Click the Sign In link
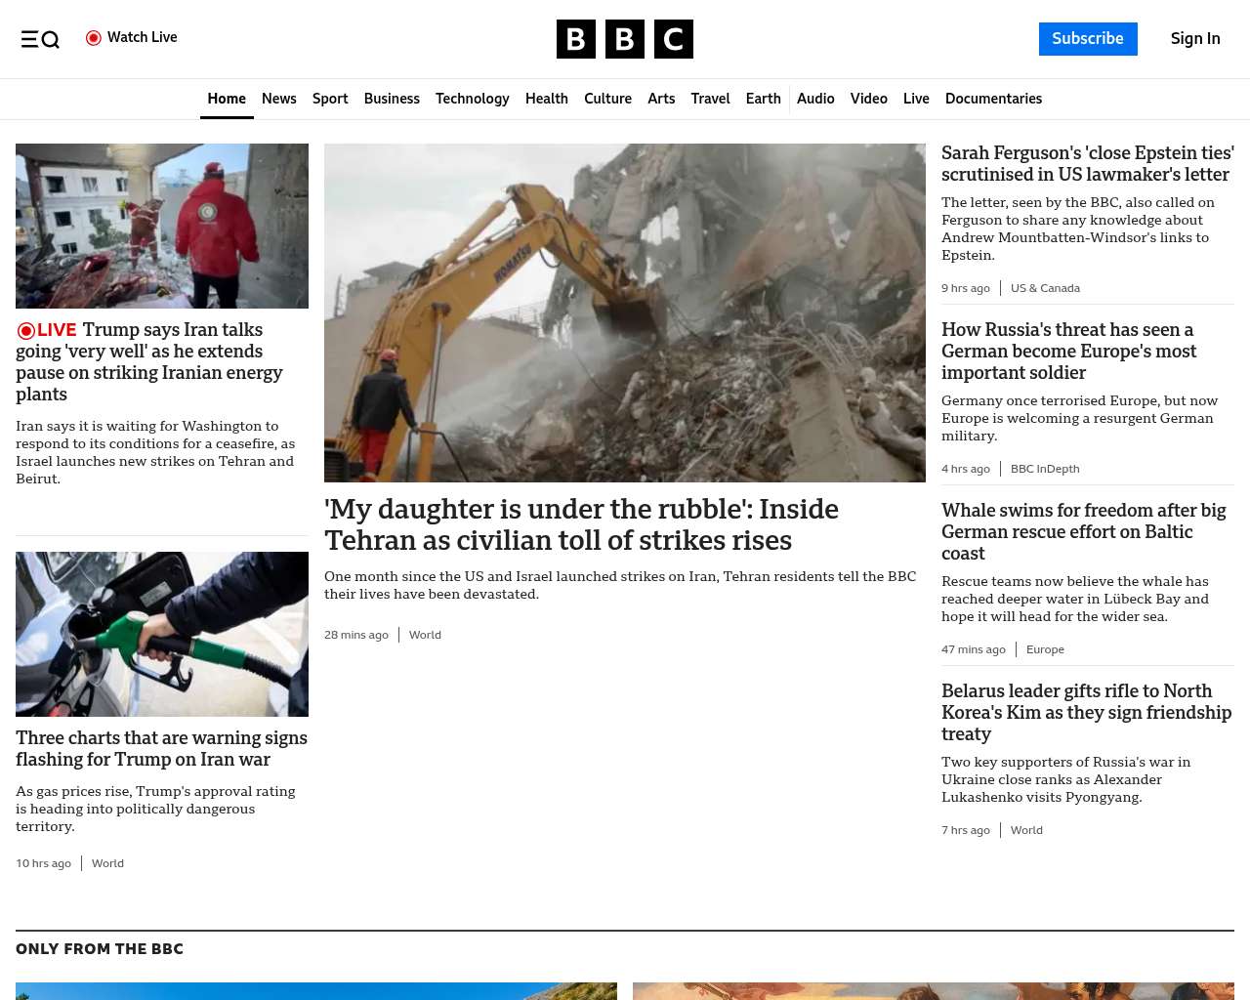Image resolution: width=1250 pixels, height=1000 pixels. pos(1194,39)
